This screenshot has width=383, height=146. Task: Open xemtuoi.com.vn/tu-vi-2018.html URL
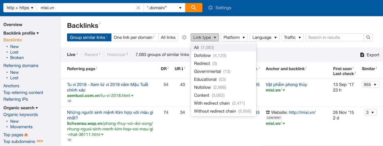pos(99,96)
